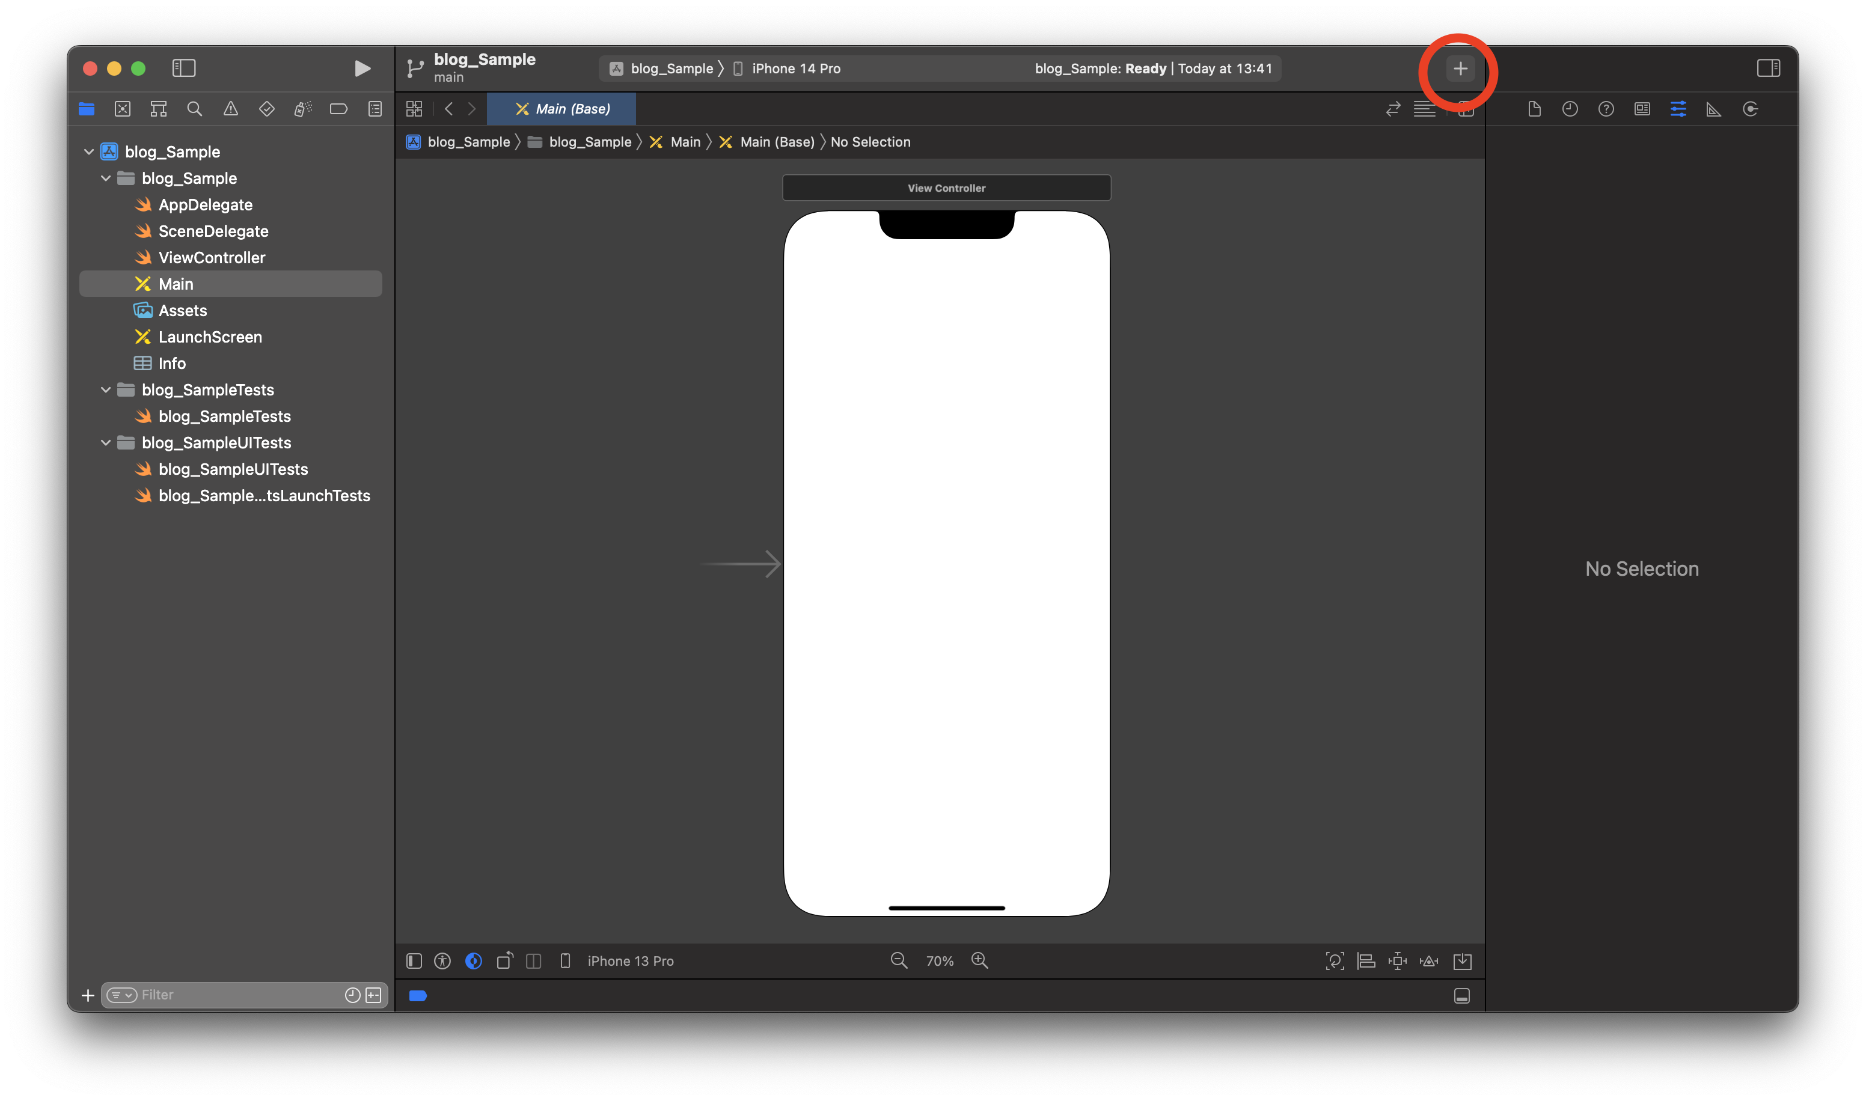Open Resolve Auto Layout Issues menu
The width and height of the screenshot is (1866, 1101).
(x=1429, y=962)
